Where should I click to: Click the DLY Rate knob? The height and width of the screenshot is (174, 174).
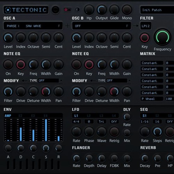click(127, 117)
